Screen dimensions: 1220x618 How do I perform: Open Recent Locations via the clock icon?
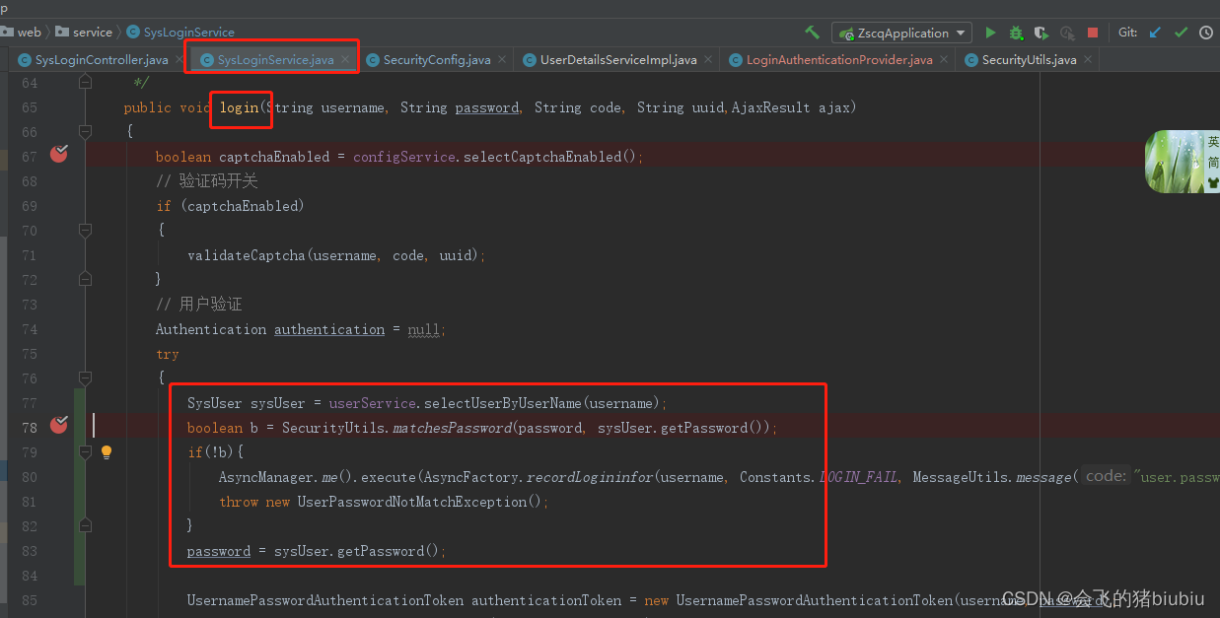(x=1205, y=32)
